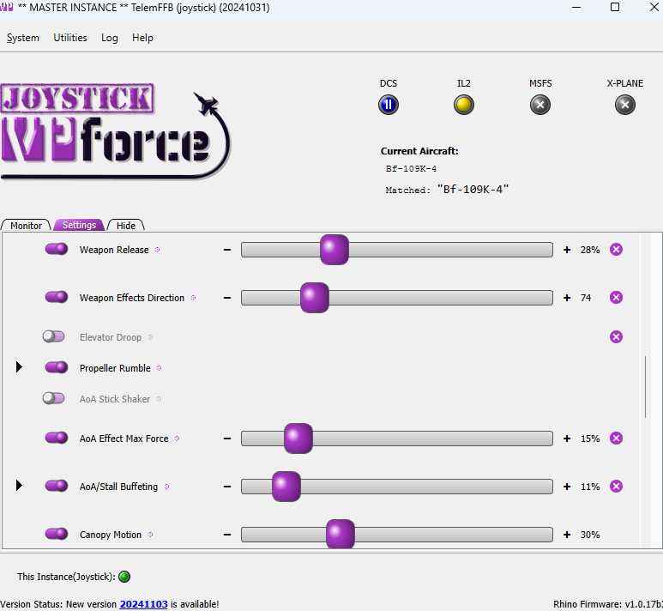Increase Weapon Effects Direction with plus
Viewport: 663px width, 611px height.
[x=567, y=298]
